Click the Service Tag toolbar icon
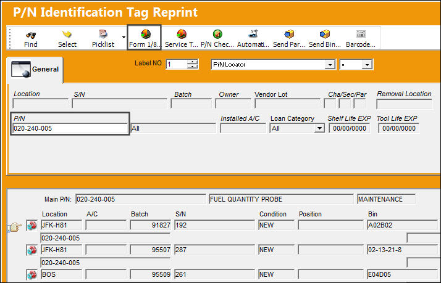The width and height of the screenshot is (441, 283). [x=182, y=34]
